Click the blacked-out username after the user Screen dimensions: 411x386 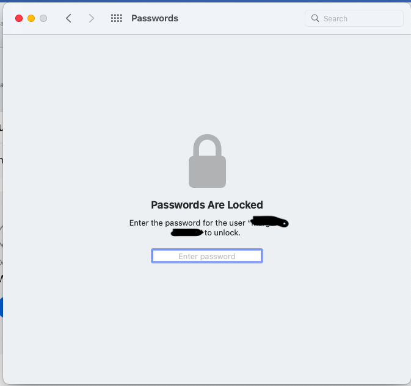pyautogui.click(x=270, y=222)
